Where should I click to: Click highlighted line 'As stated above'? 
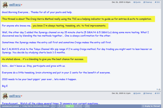tap(43, 59)
